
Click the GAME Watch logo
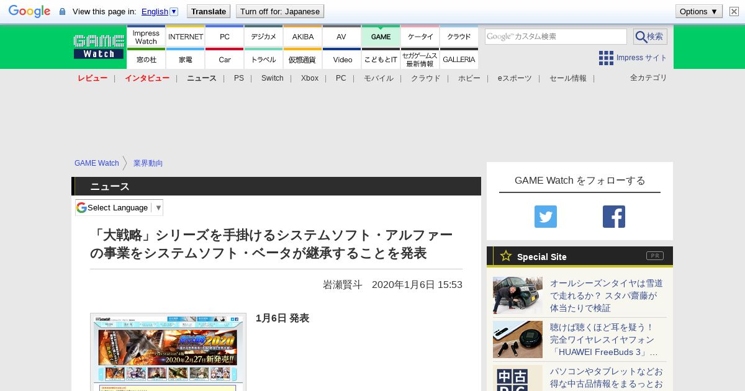(99, 47)
